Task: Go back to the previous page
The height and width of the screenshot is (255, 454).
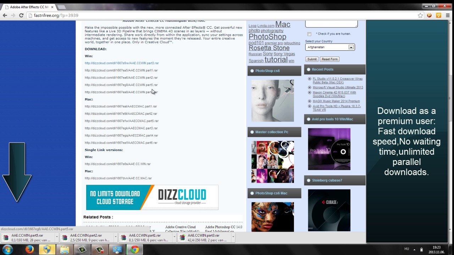Action: (5, 15)
